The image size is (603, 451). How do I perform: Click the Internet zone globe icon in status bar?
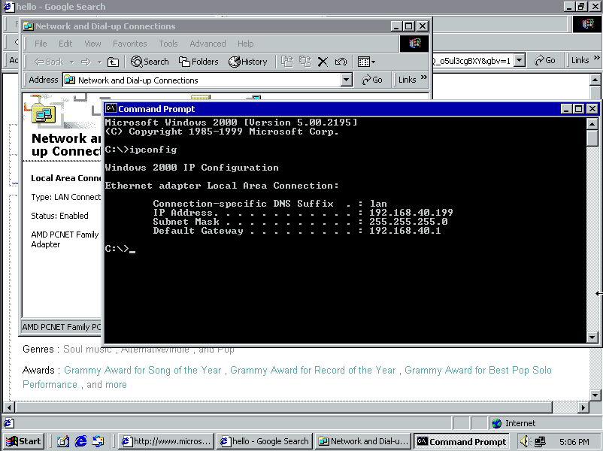coord(496,423)
